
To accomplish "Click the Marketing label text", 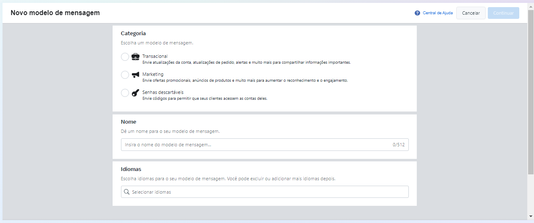I will pyautogui.click(x=153, y=74).
